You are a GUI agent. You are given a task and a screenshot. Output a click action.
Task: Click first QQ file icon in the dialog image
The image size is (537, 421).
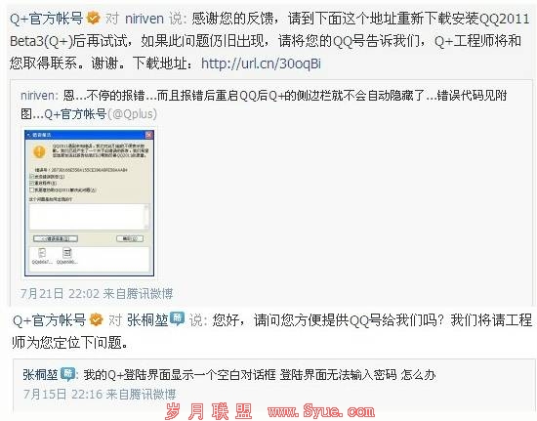tap(42, 253)
